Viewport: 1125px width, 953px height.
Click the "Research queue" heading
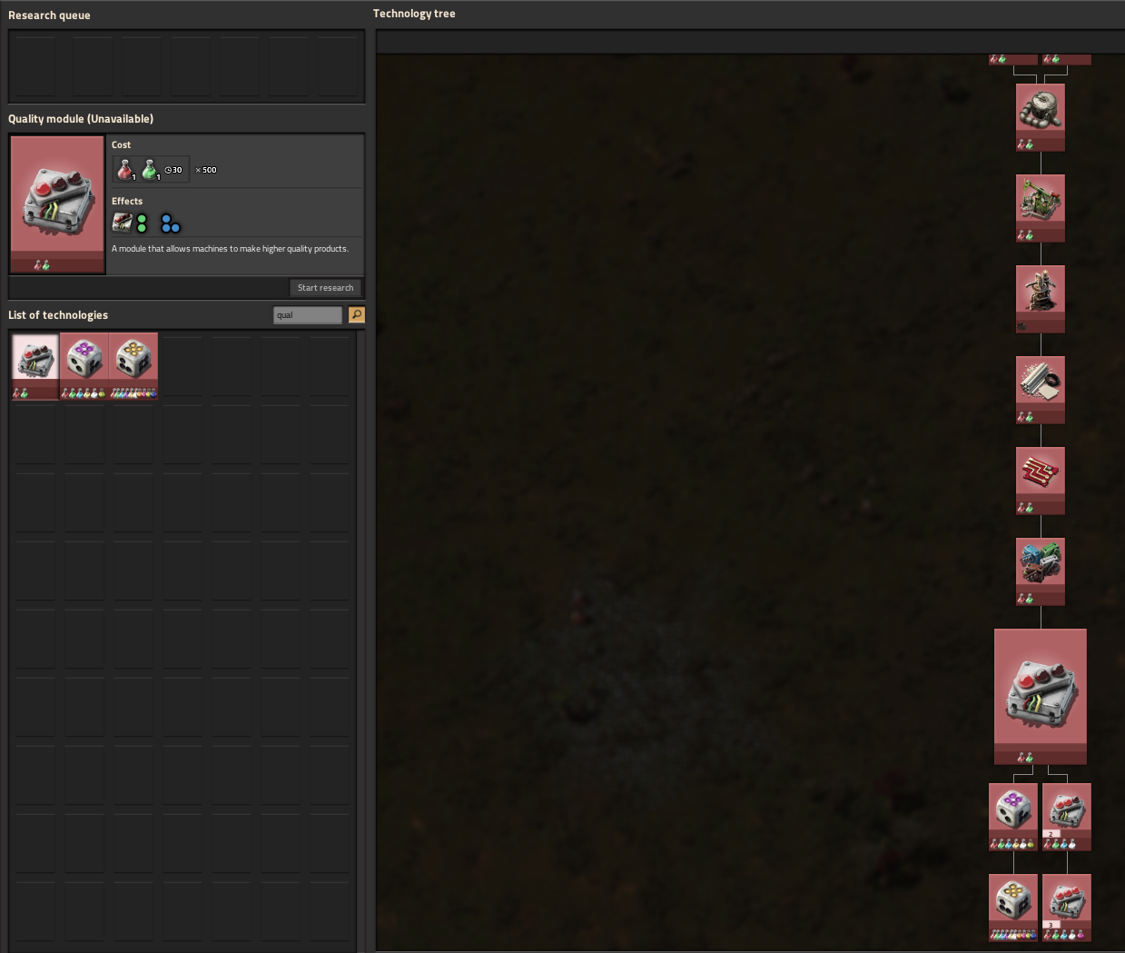49,15
